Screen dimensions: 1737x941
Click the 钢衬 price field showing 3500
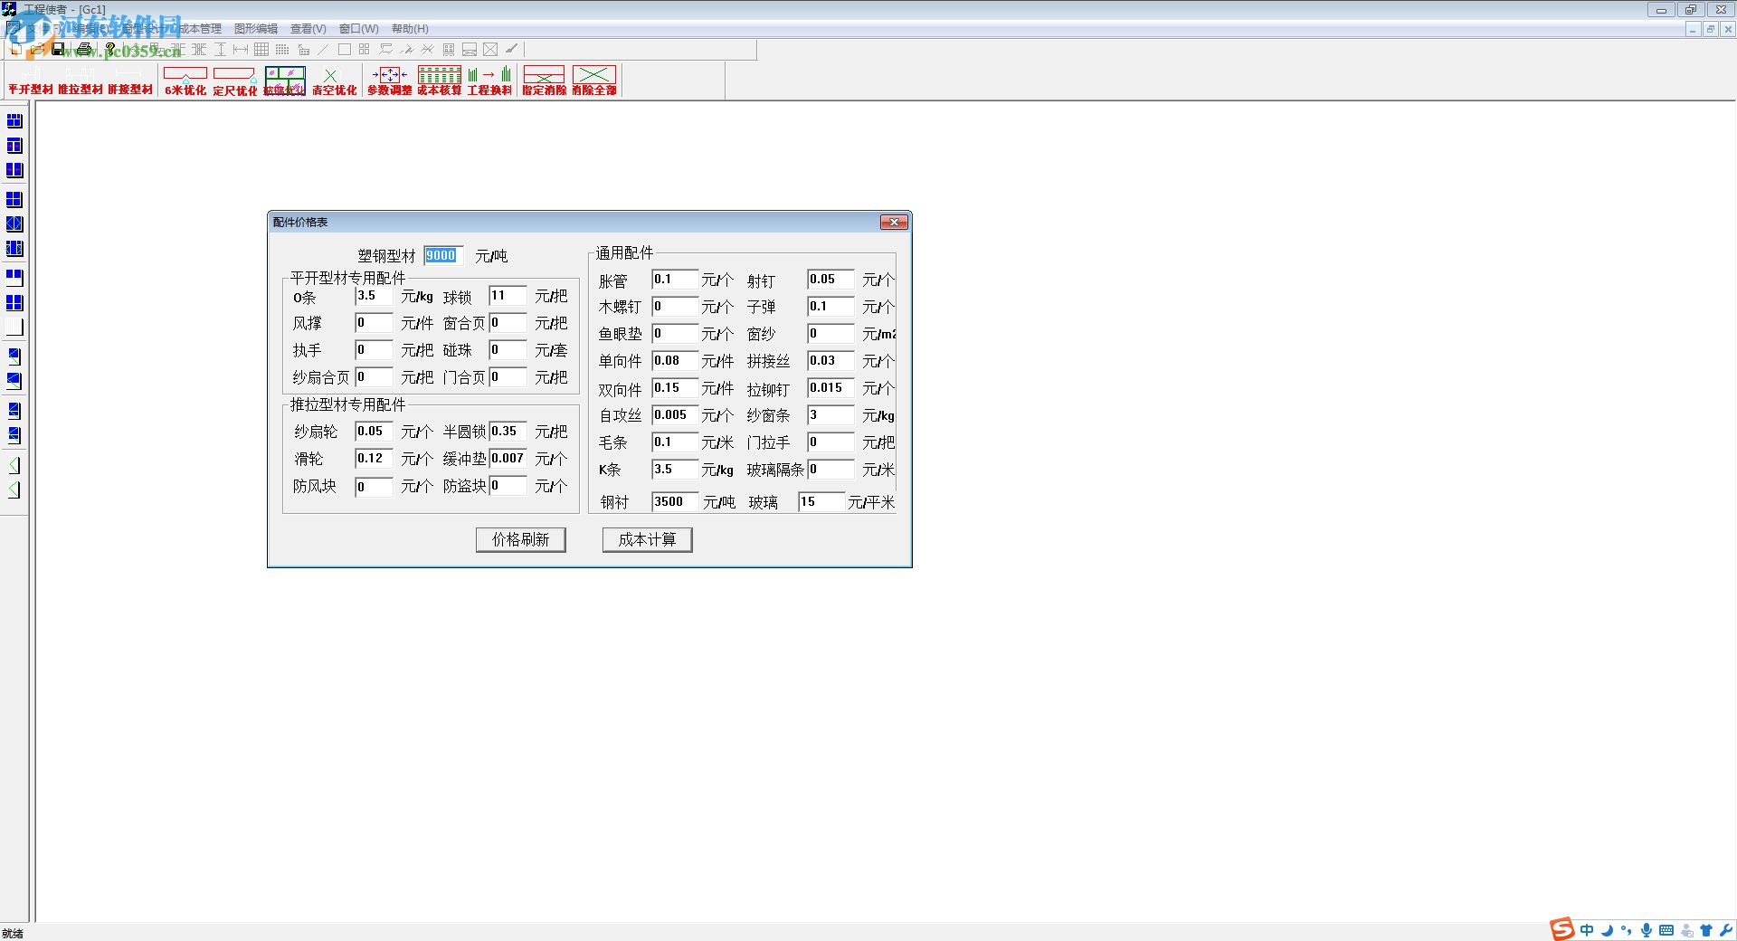click(x=674, y=502)
